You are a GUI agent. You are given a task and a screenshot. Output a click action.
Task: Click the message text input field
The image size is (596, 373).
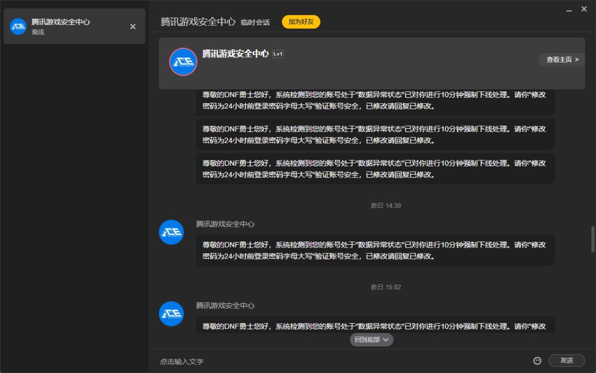click(342, 361)
